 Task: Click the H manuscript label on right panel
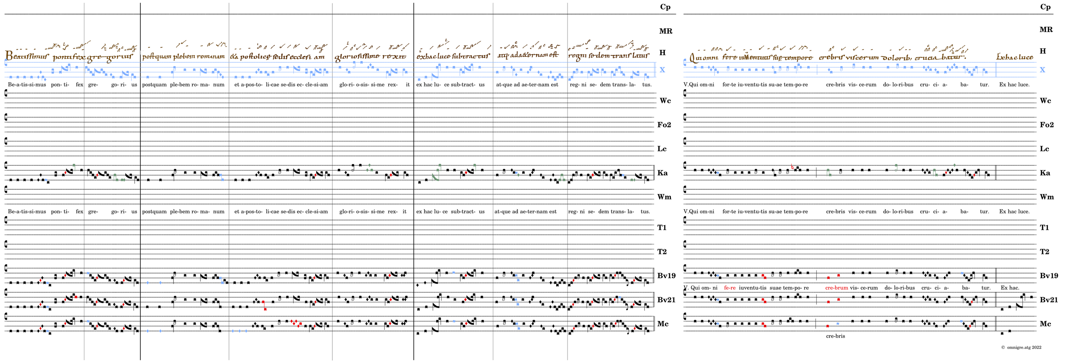[1043, 51]
